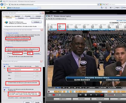Open the General tab in Opciones de Internet

pos(7,16)
